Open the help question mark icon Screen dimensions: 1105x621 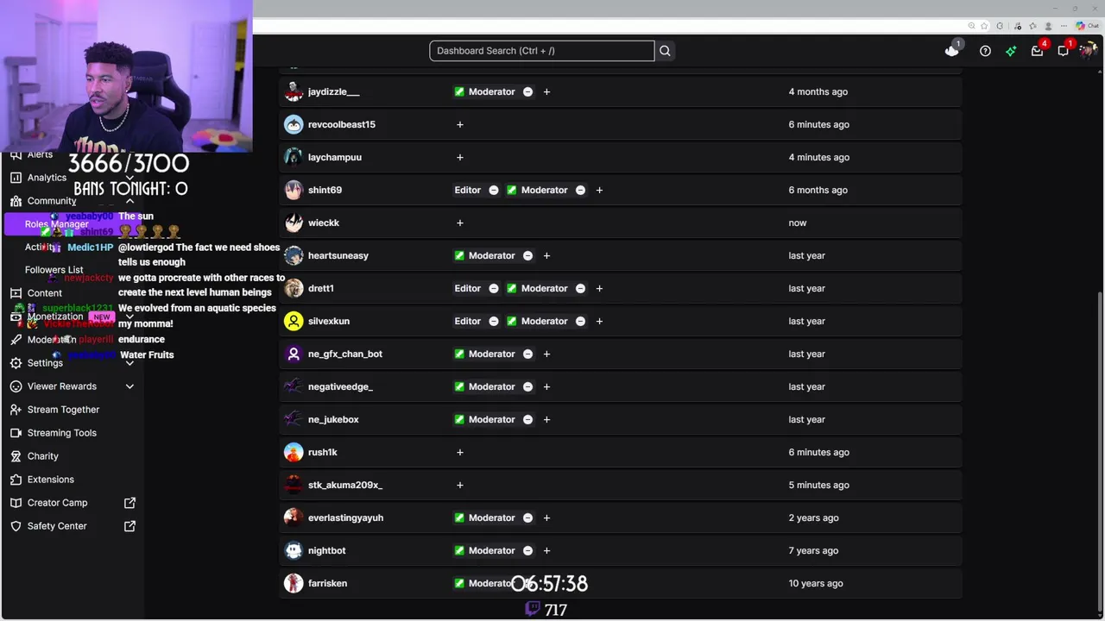985,51
